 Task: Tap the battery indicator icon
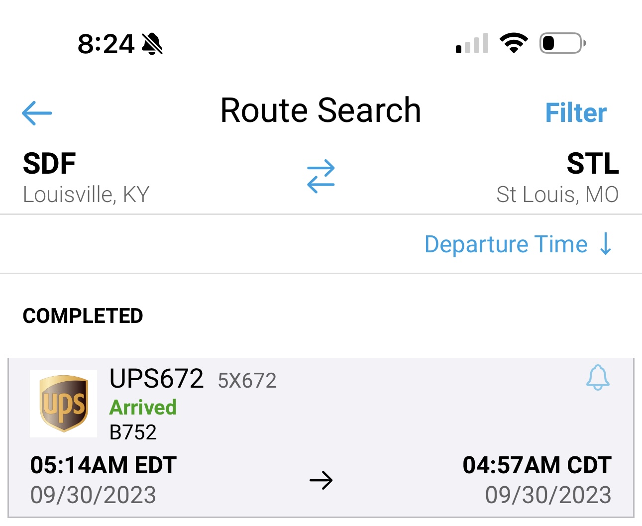[562, 43]
